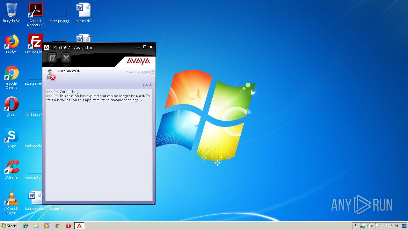Launch the FileZilla Client shortcut
The width and height of the screenshot is (408, 230).
click(35, 44)
